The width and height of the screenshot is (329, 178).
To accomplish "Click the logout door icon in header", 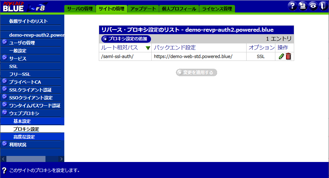I will (323, 6).
